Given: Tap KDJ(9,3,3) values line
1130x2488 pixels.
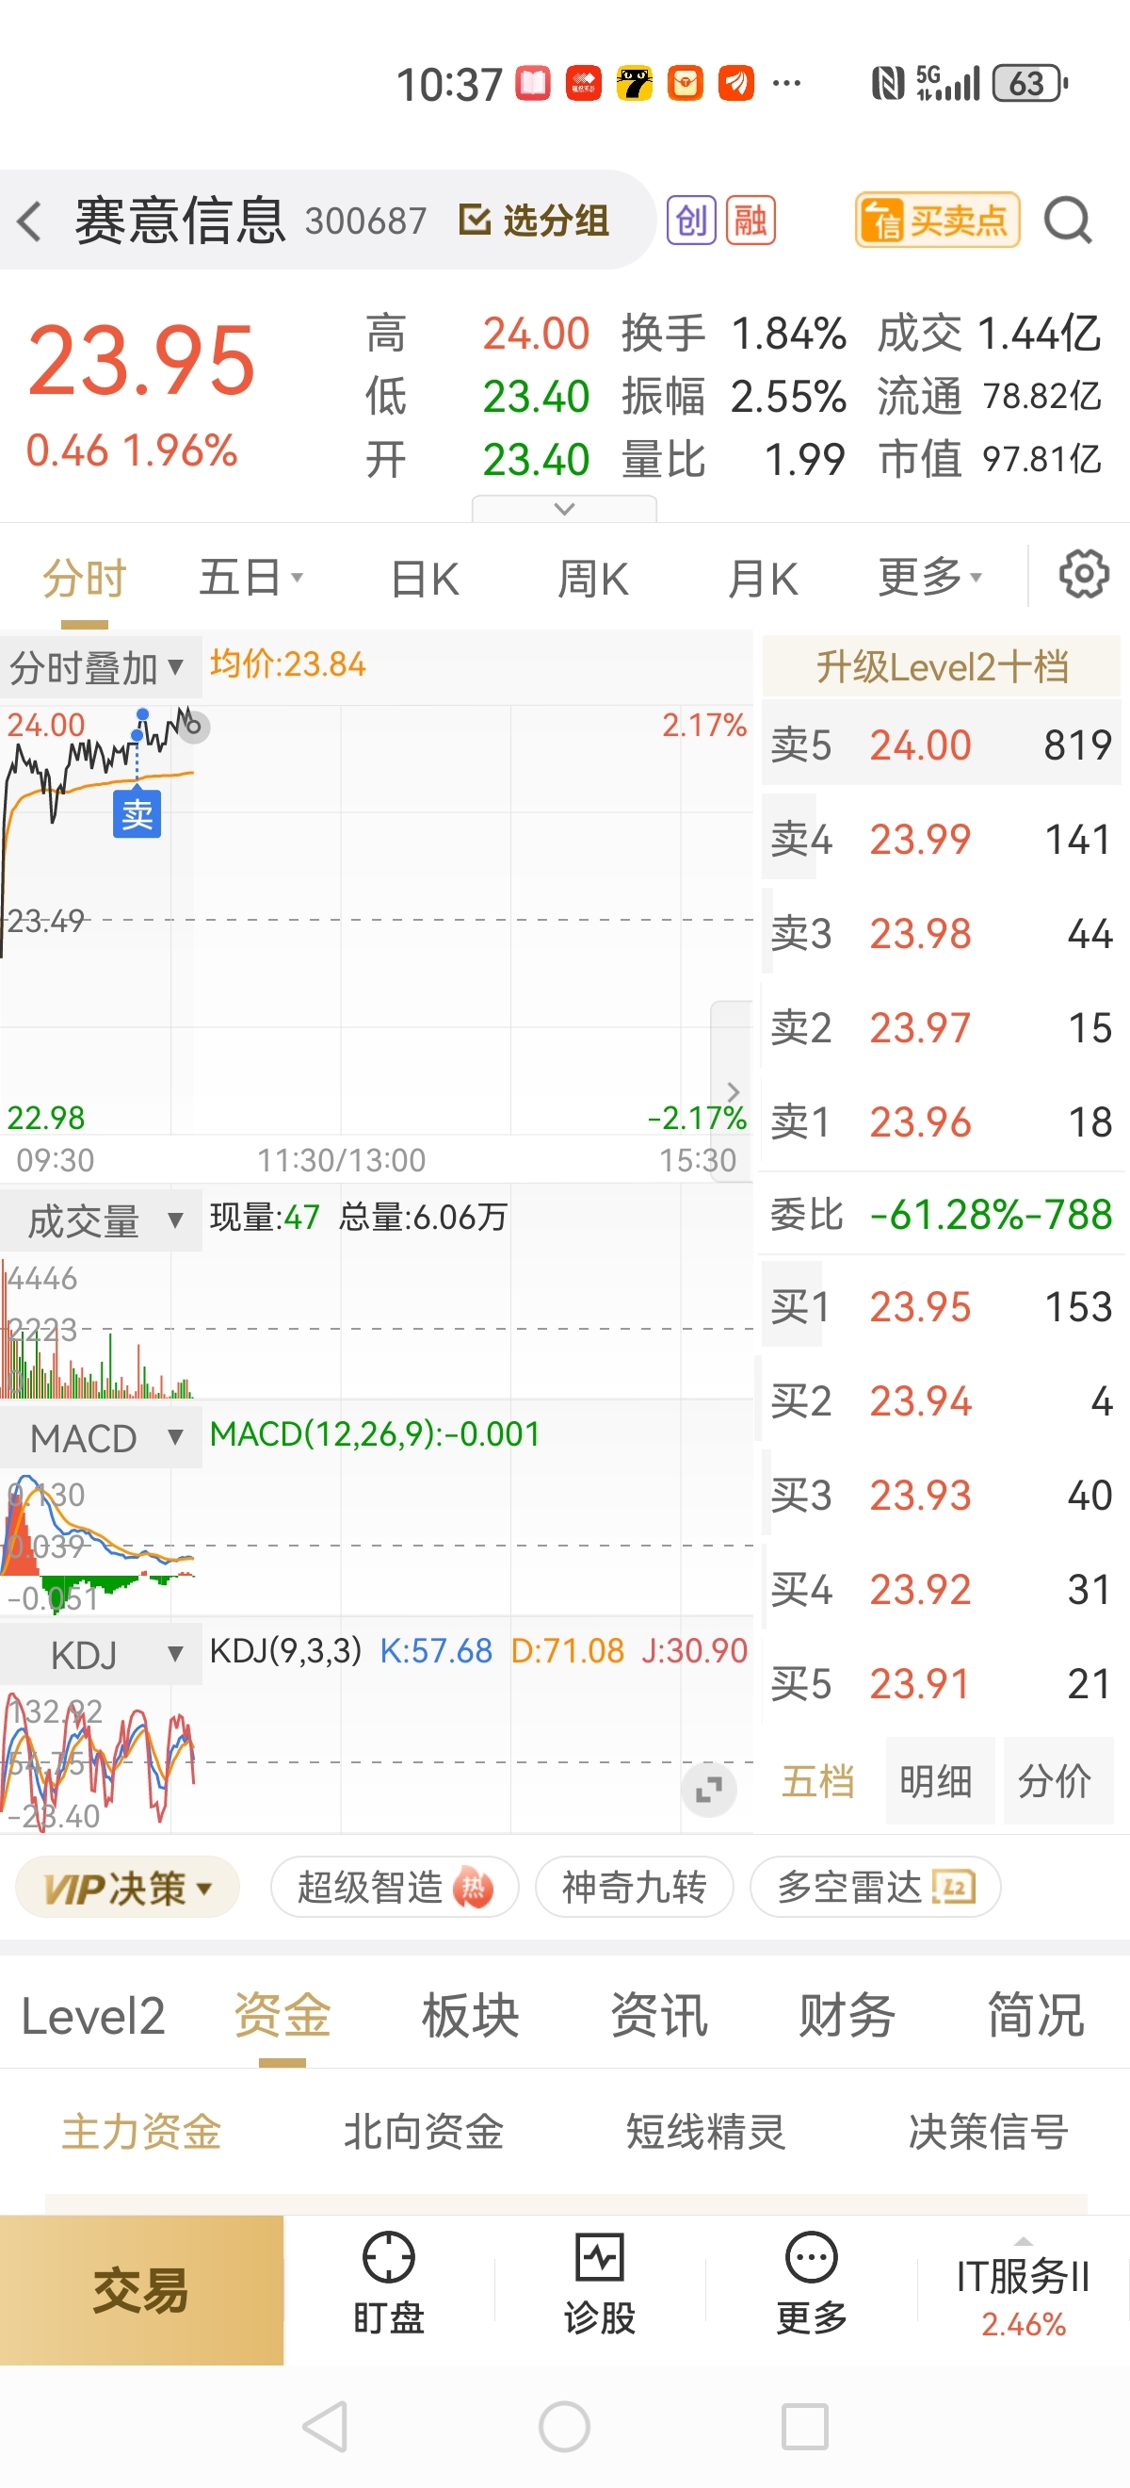Looking at the screenshot, I should coord(478,1650).
